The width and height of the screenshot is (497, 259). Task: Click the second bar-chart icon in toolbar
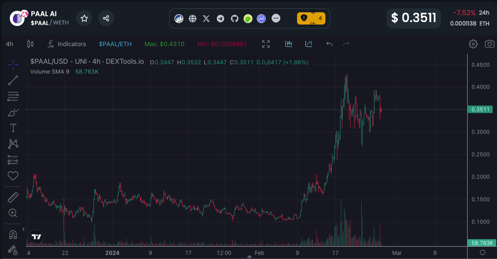click(x=309, y=44)
